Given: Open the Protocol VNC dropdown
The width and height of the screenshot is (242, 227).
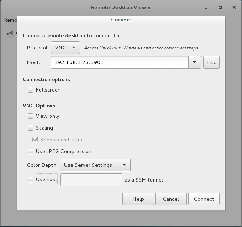Looking at the screenshot, I should 65,48.
